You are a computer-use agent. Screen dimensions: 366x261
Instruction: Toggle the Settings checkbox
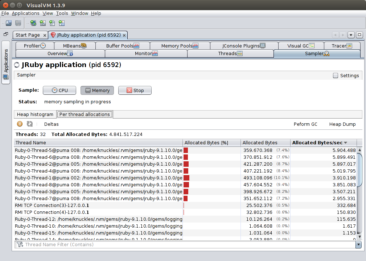(x=336, y=75)
